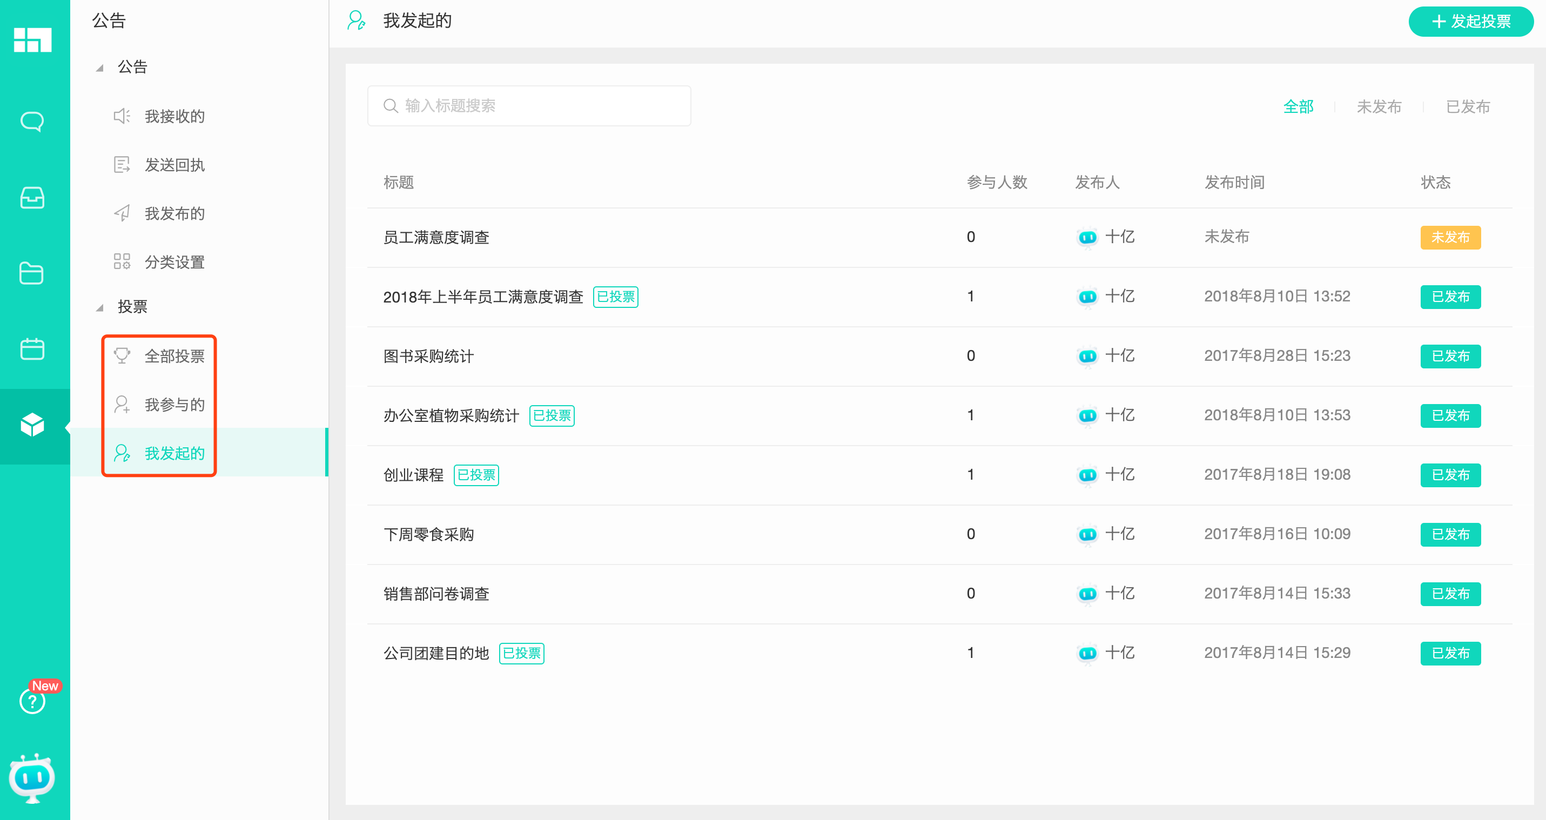
Task: Select the 未发布 filter
Action: [1379, 106]
